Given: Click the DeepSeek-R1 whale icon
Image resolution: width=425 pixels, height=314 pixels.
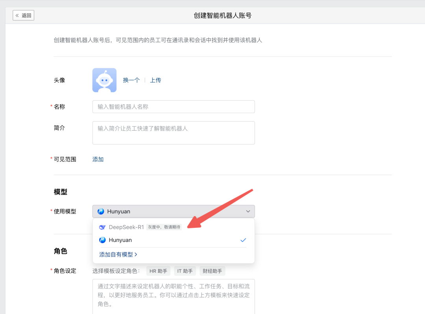Looking at the screenshot, I should (x=102, y=227).
